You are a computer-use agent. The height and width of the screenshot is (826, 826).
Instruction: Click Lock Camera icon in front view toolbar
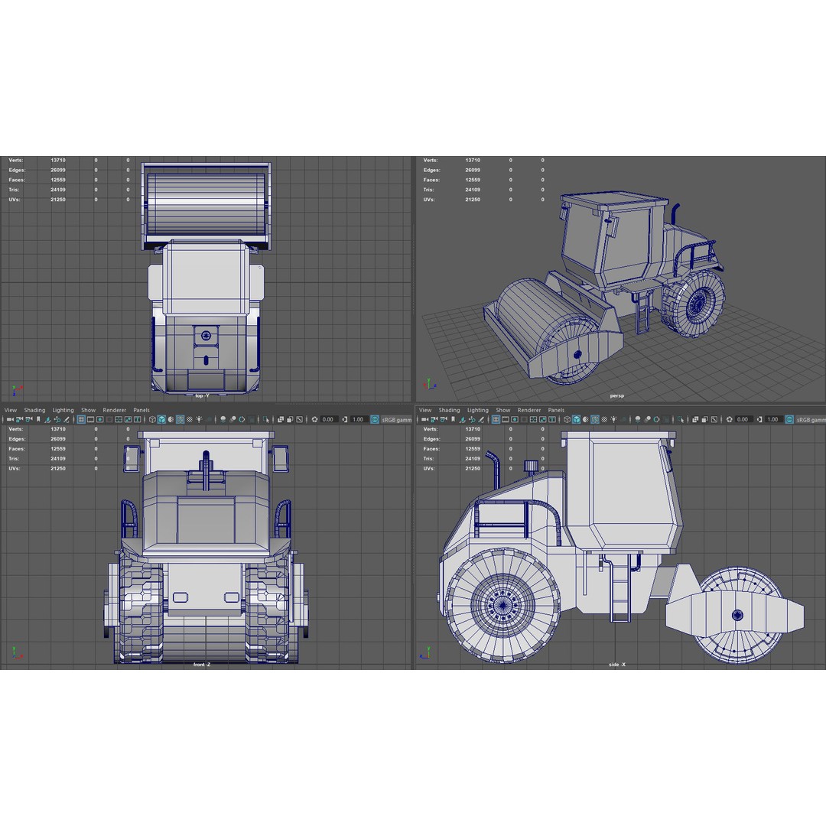click(x=19, y=419)
